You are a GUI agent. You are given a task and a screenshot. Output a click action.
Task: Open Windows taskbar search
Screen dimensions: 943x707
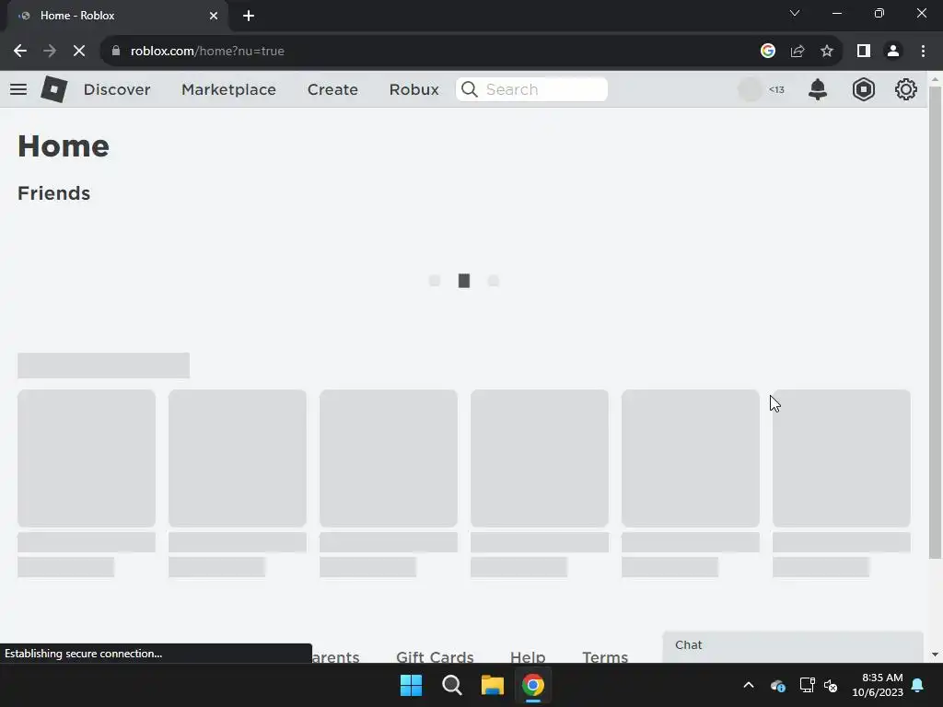tap(451, 685)
